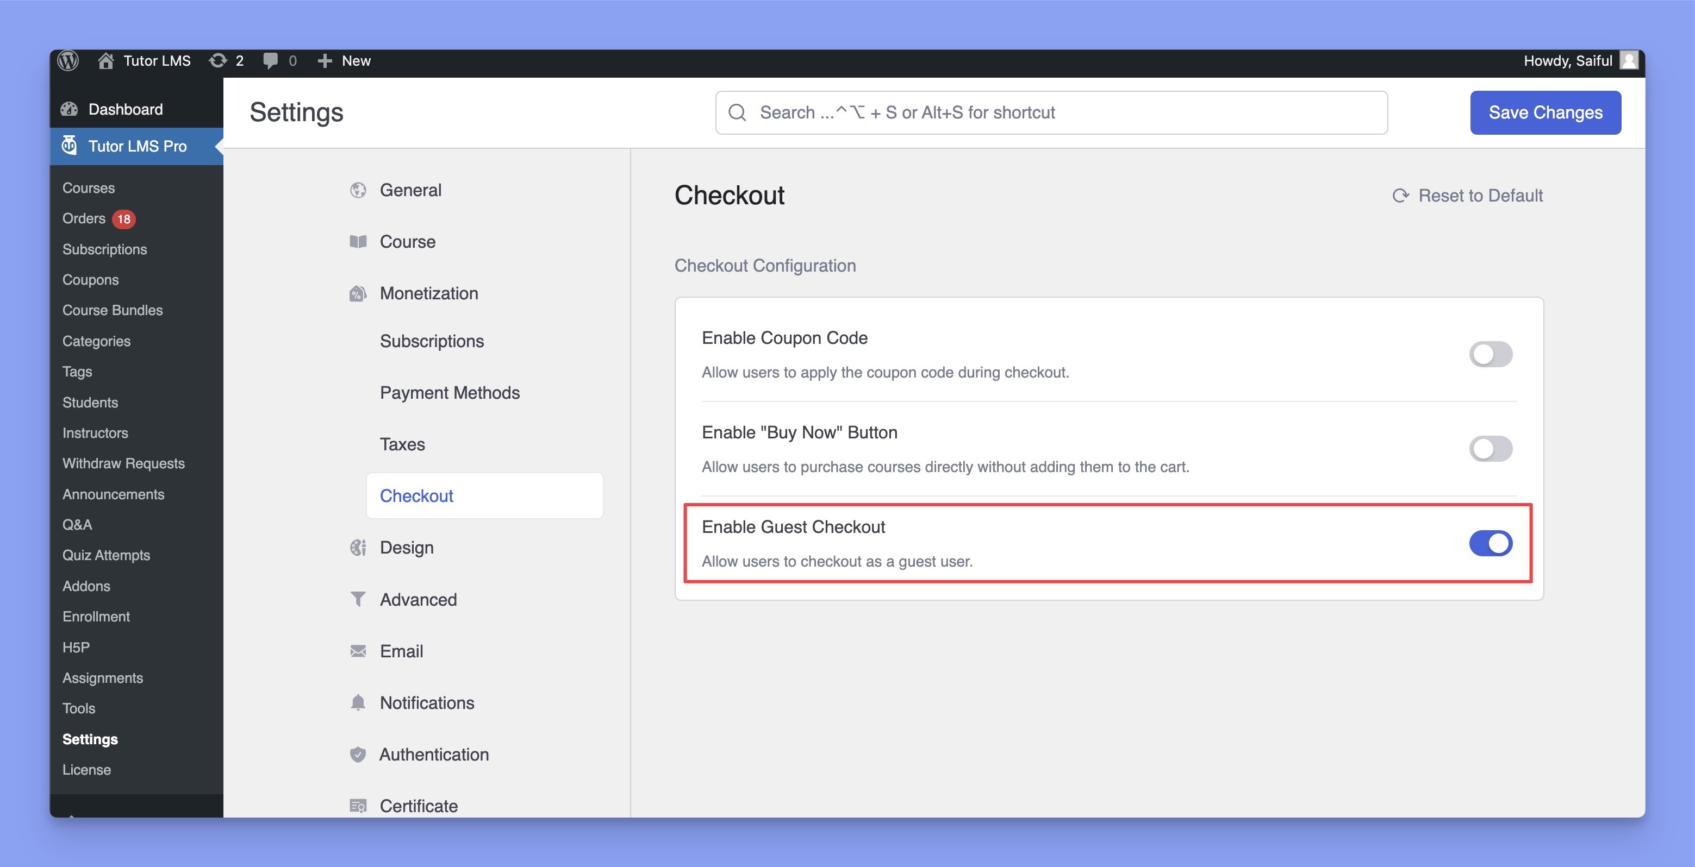Click the Authentication shield icon
The height and width of the screenshot is (867, 1695).
point(357,754)
